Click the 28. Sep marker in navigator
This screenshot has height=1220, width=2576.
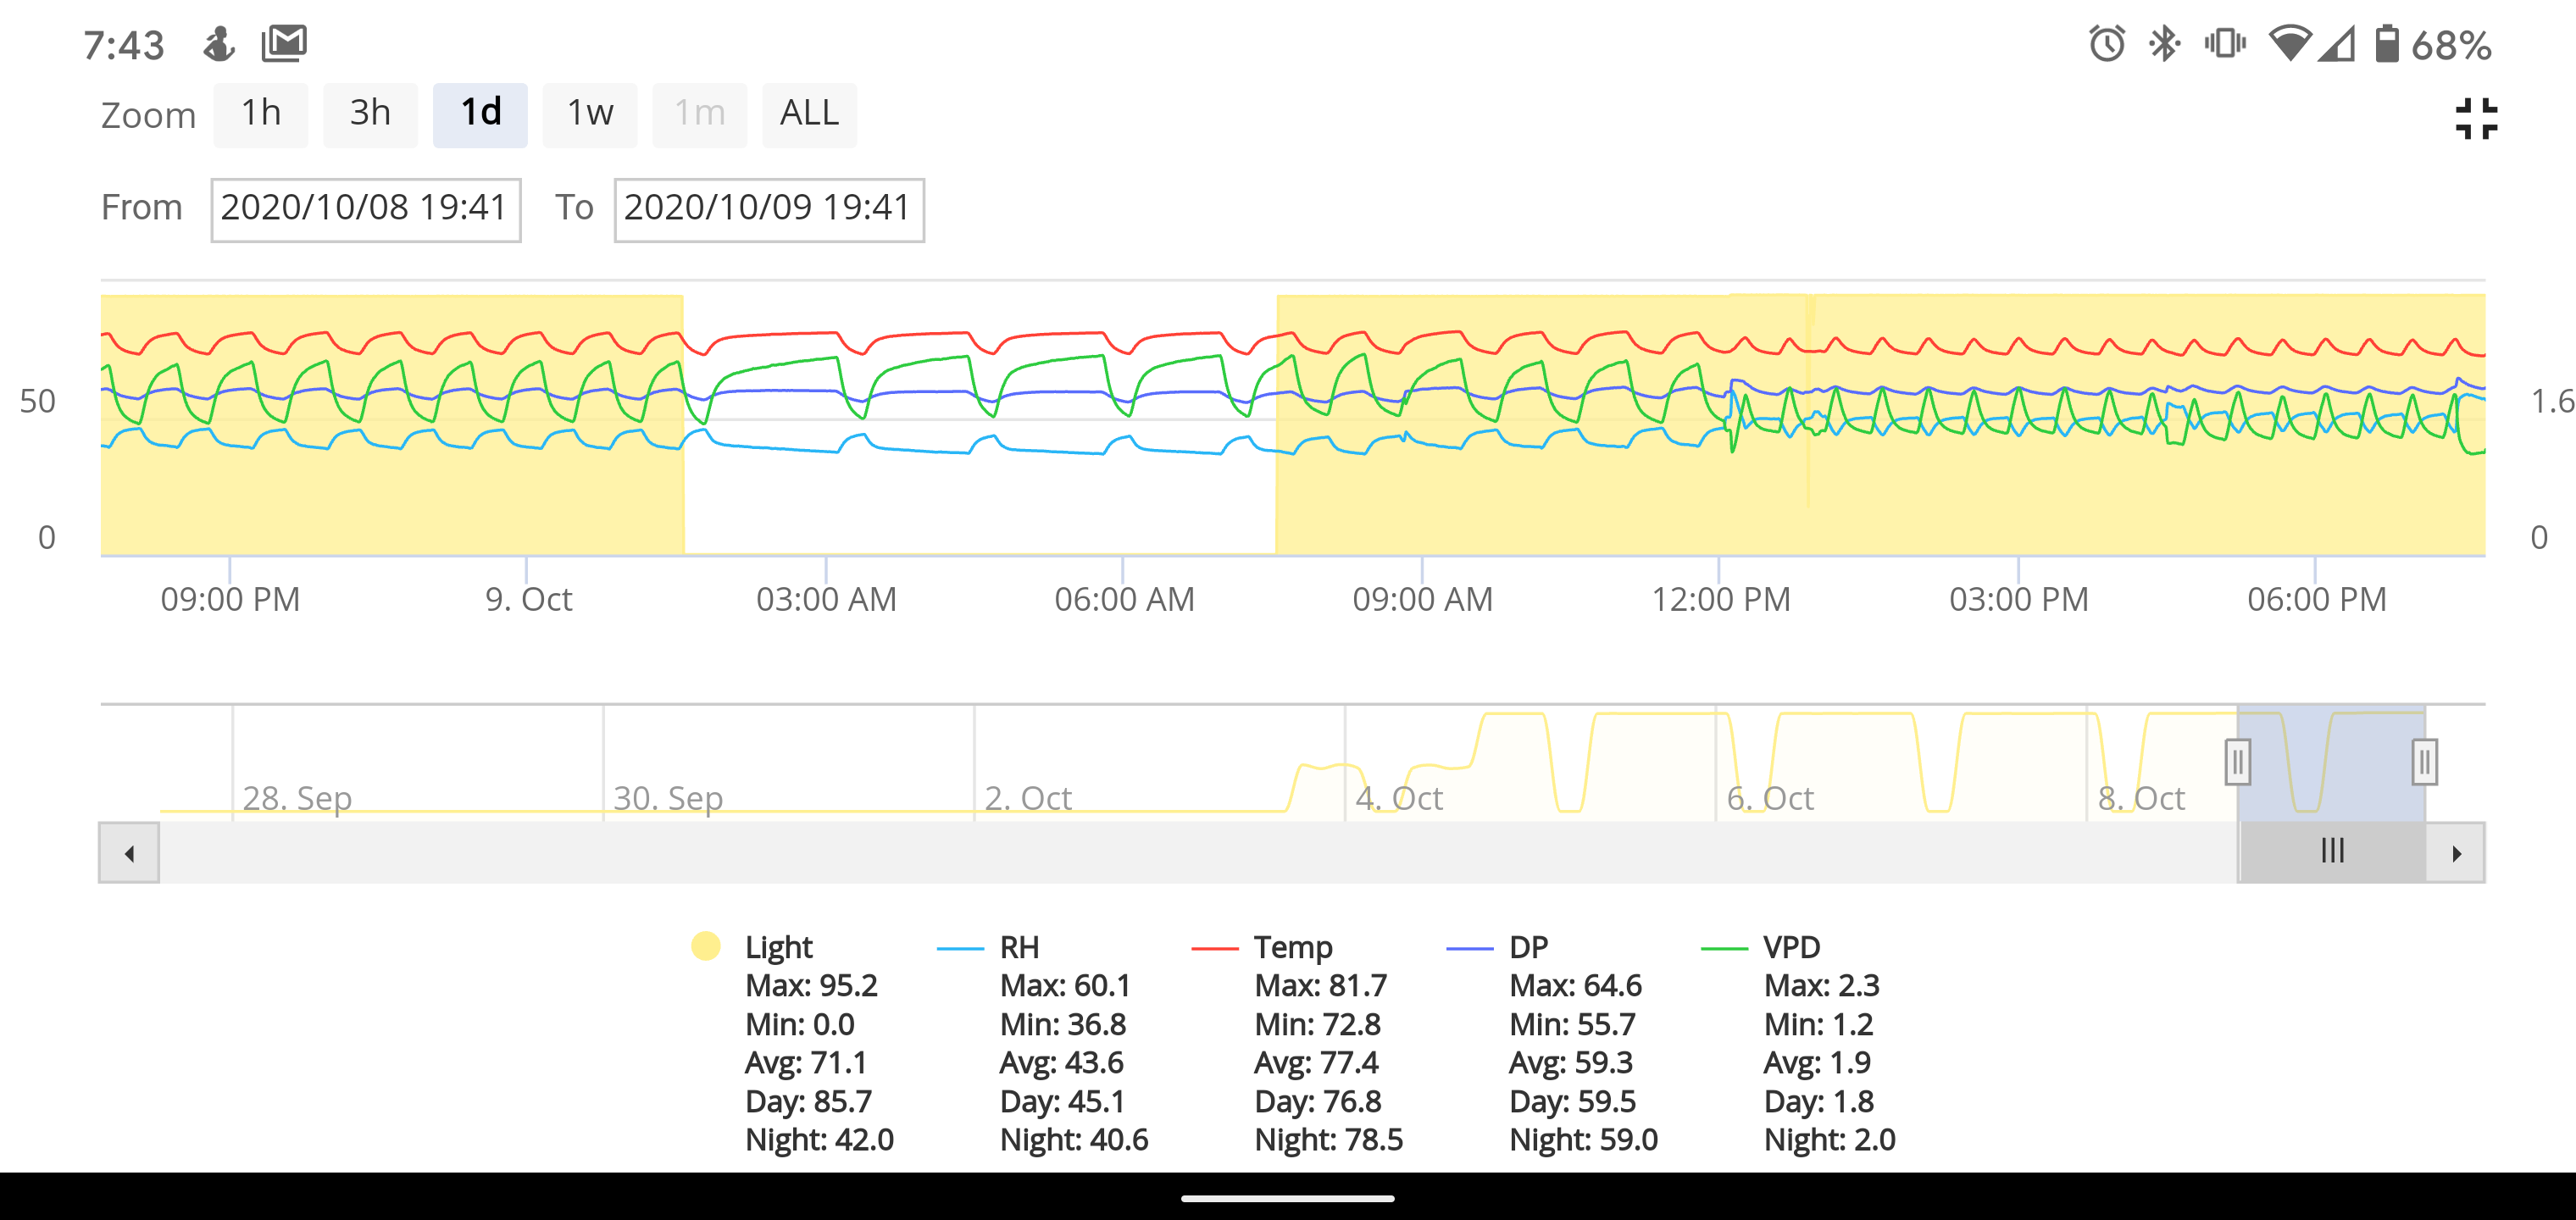(x=297, y=798)
